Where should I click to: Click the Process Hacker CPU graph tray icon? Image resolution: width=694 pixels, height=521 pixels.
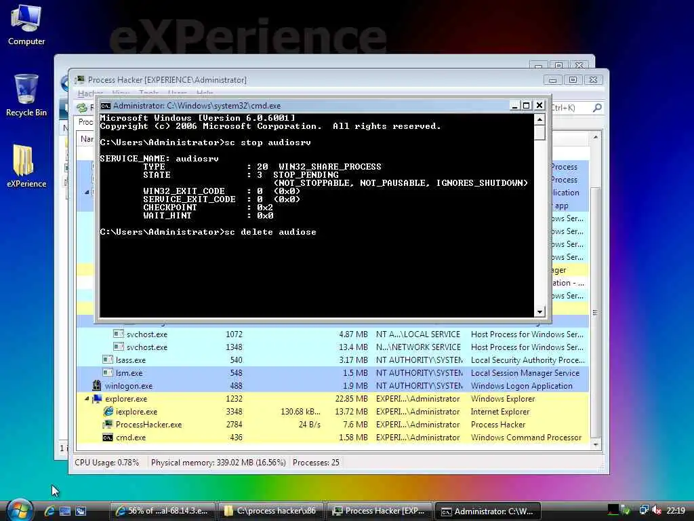coord(613,511)
